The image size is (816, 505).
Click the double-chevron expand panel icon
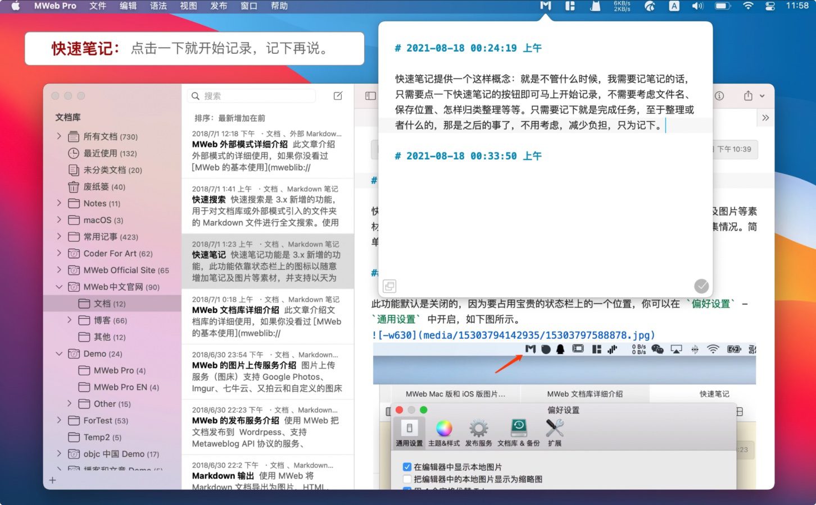tap(765, 118)
